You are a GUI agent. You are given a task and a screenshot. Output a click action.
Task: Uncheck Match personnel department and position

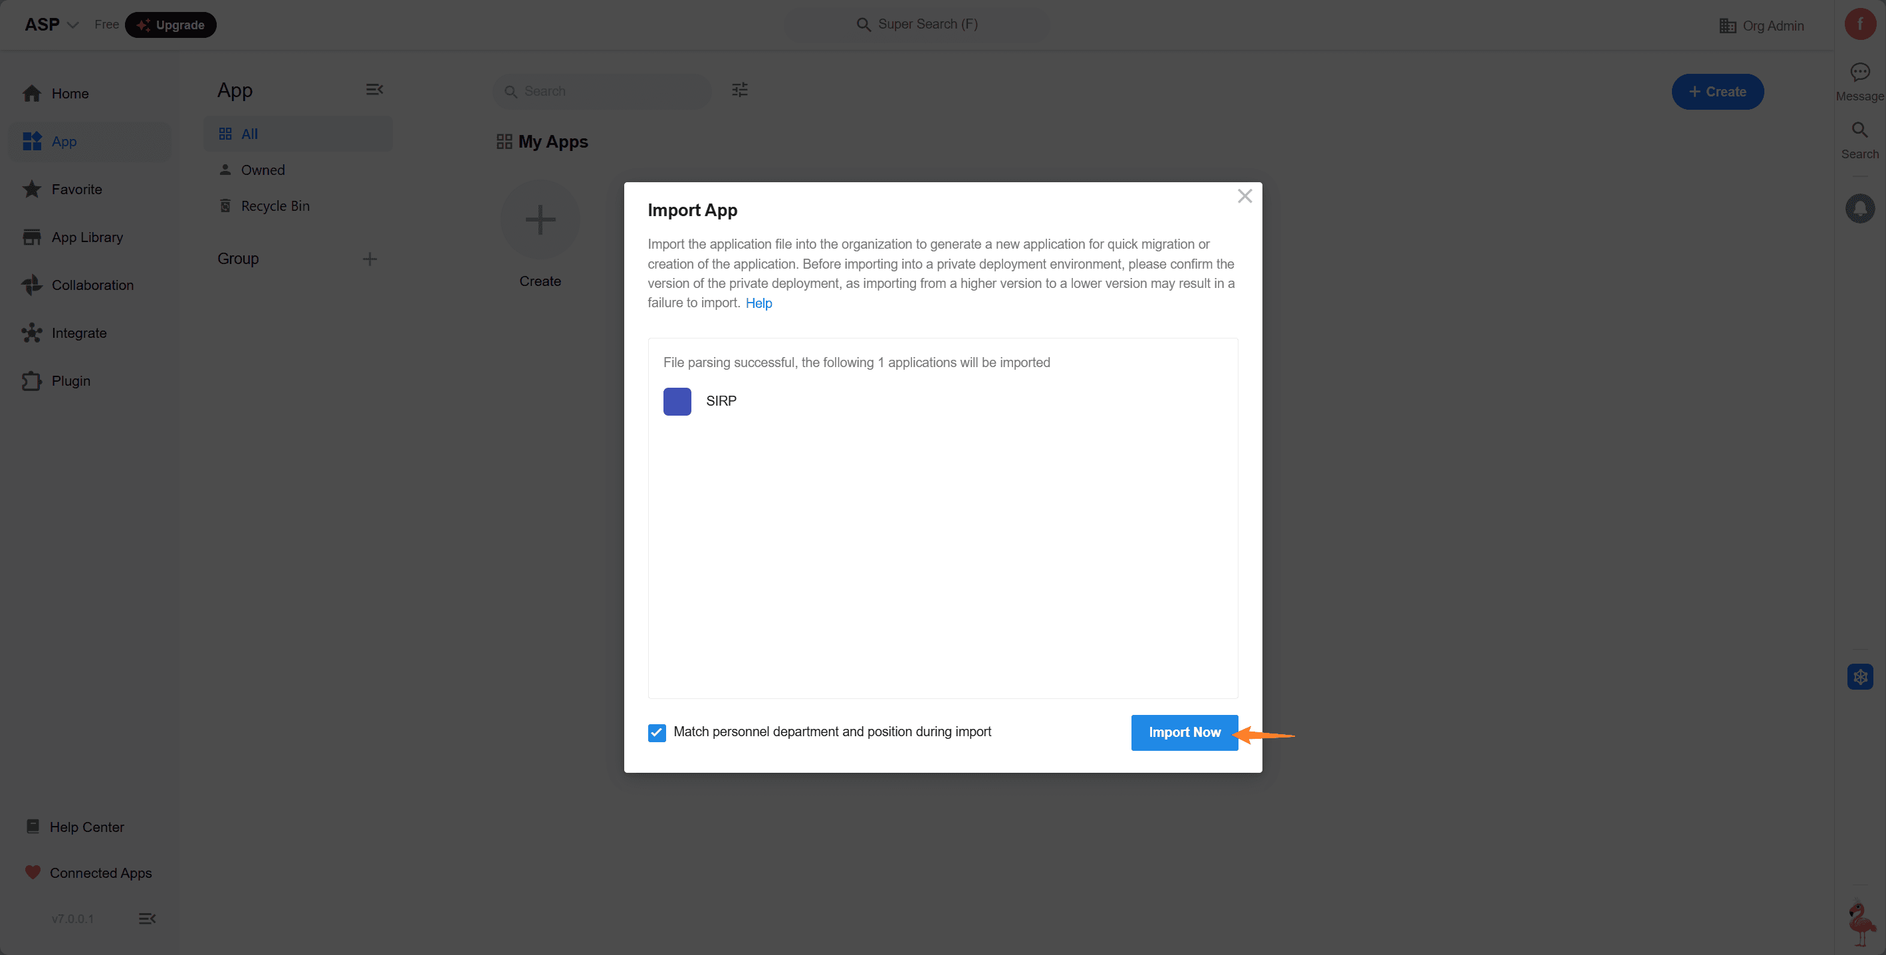(657, 732)
